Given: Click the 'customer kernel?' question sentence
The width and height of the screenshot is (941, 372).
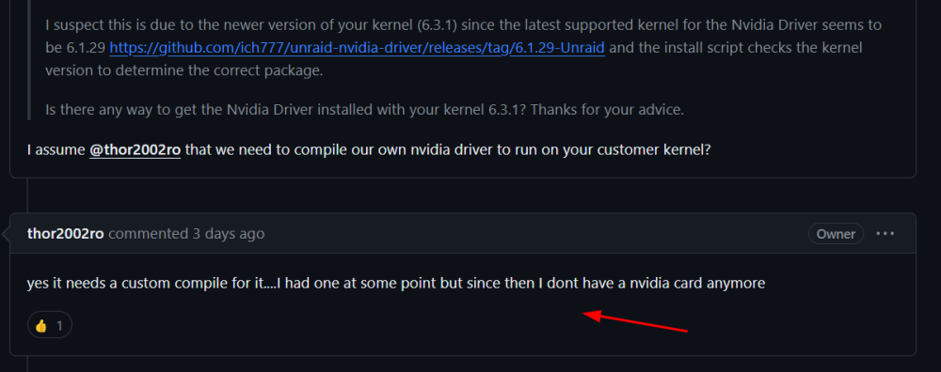Looking at the screenshot, I should tap(369, 149).
